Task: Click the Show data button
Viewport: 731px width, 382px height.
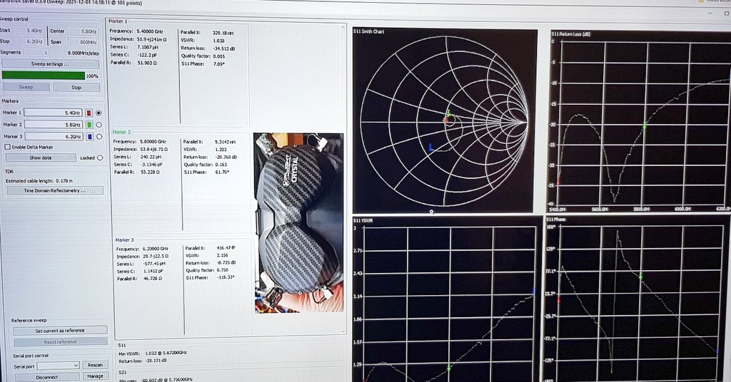Action: tap(41, 158)
